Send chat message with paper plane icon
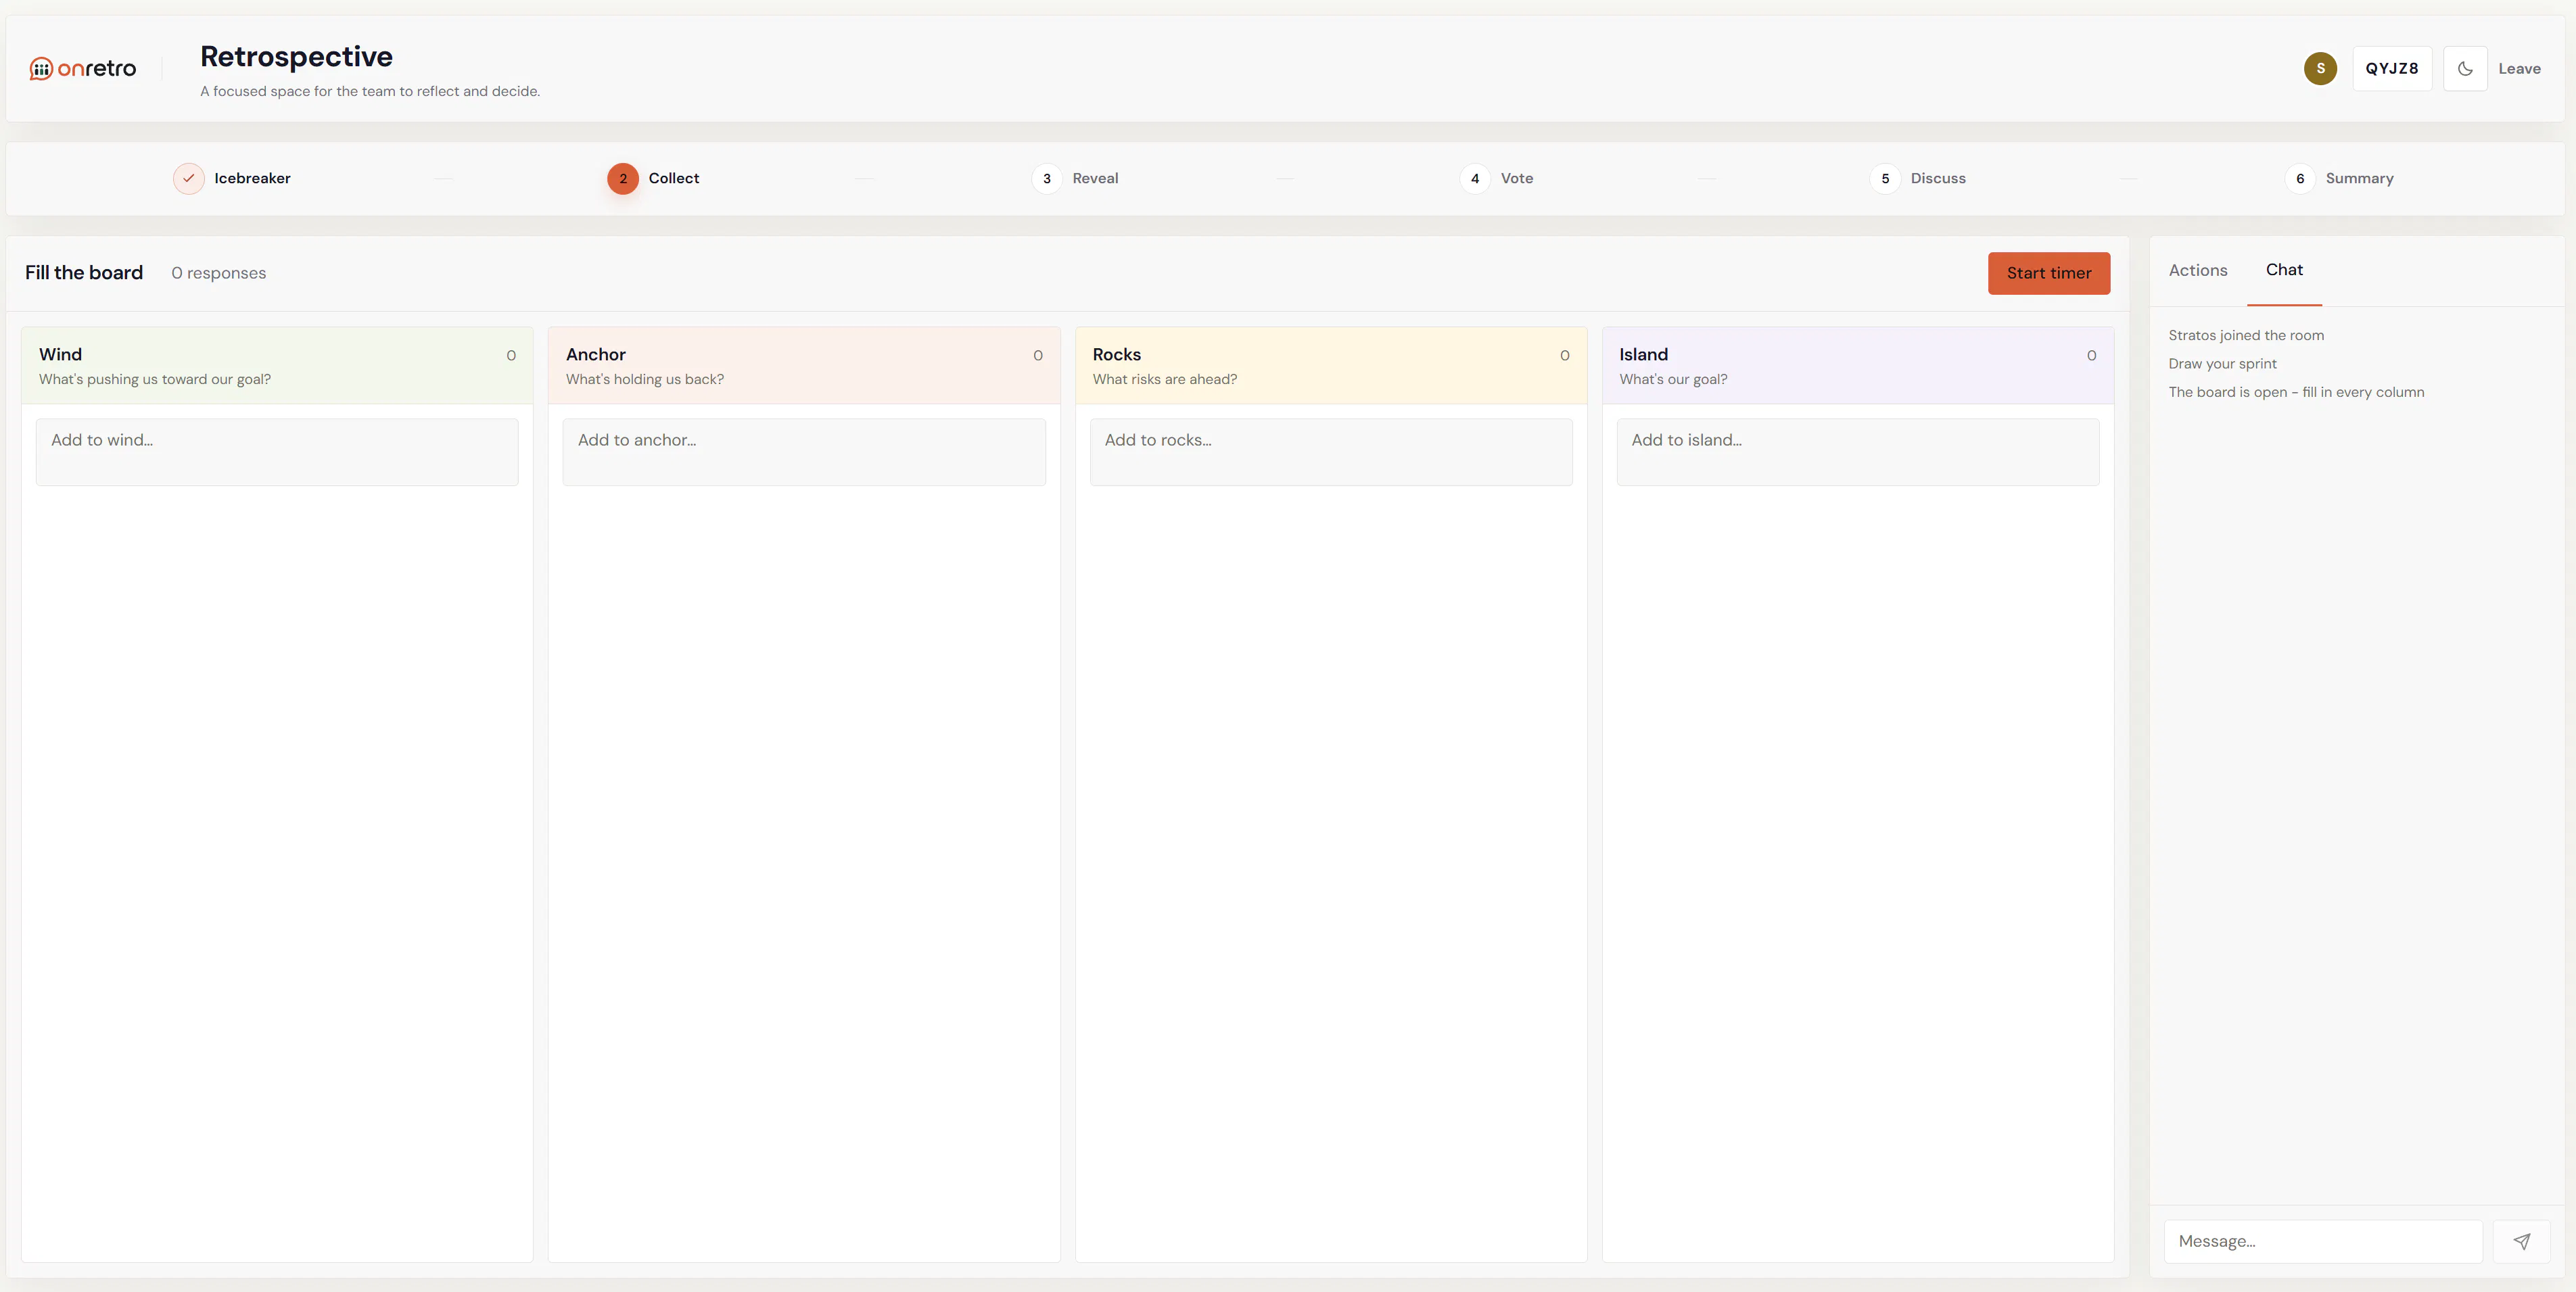The height and width of the screenshot is (1292, 2576). (2521, 1241)
